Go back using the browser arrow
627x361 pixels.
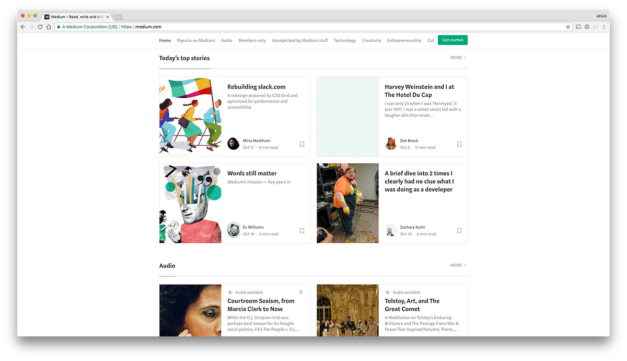pyautogui.click(x=23, y=27)
